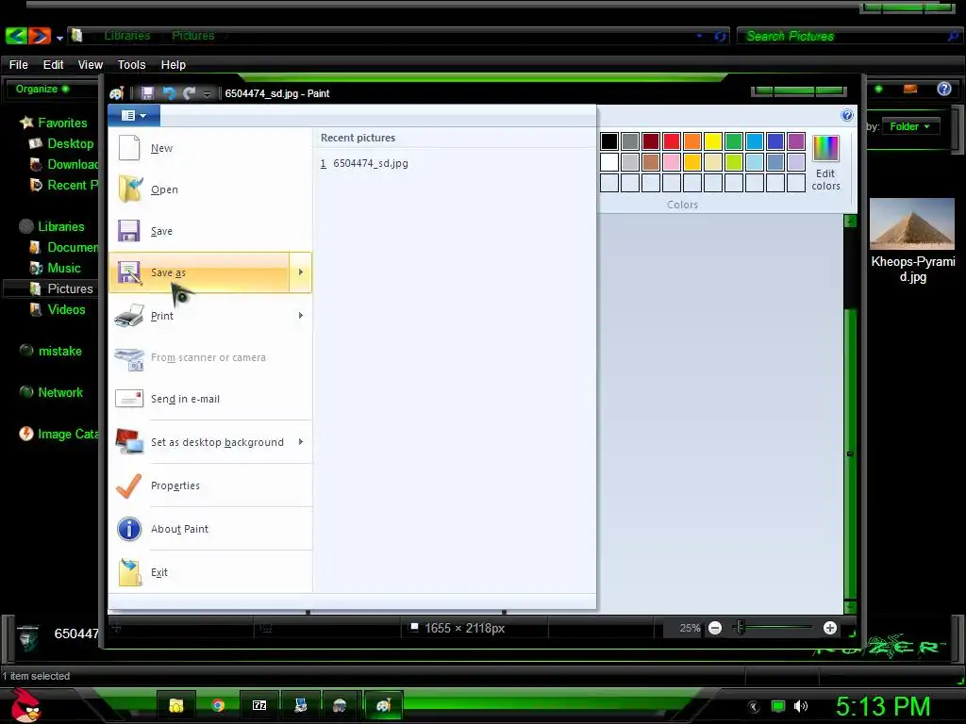Click the quick access Save icon in title bar
The width and height of the screenshot is (966, 724).
147,93
